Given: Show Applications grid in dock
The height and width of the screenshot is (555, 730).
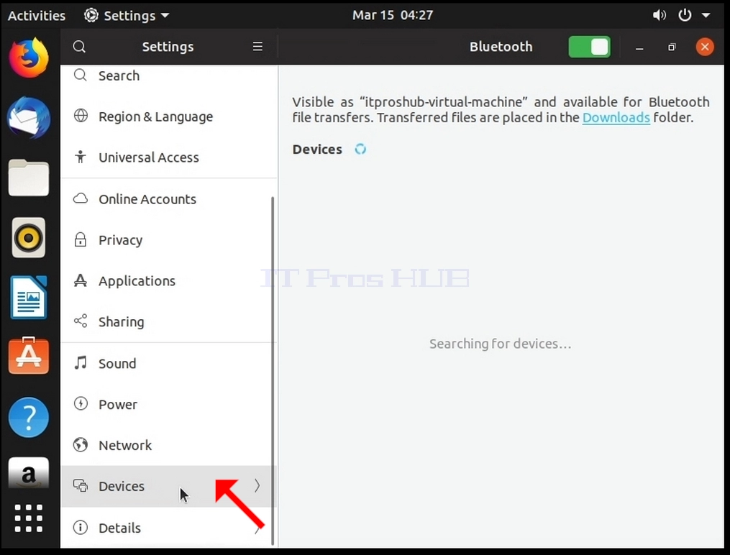Looking at the screenshot, I should 28,518.
